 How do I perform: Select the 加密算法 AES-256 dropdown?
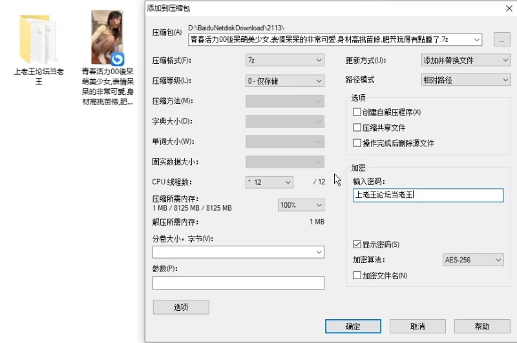[473, 260]
